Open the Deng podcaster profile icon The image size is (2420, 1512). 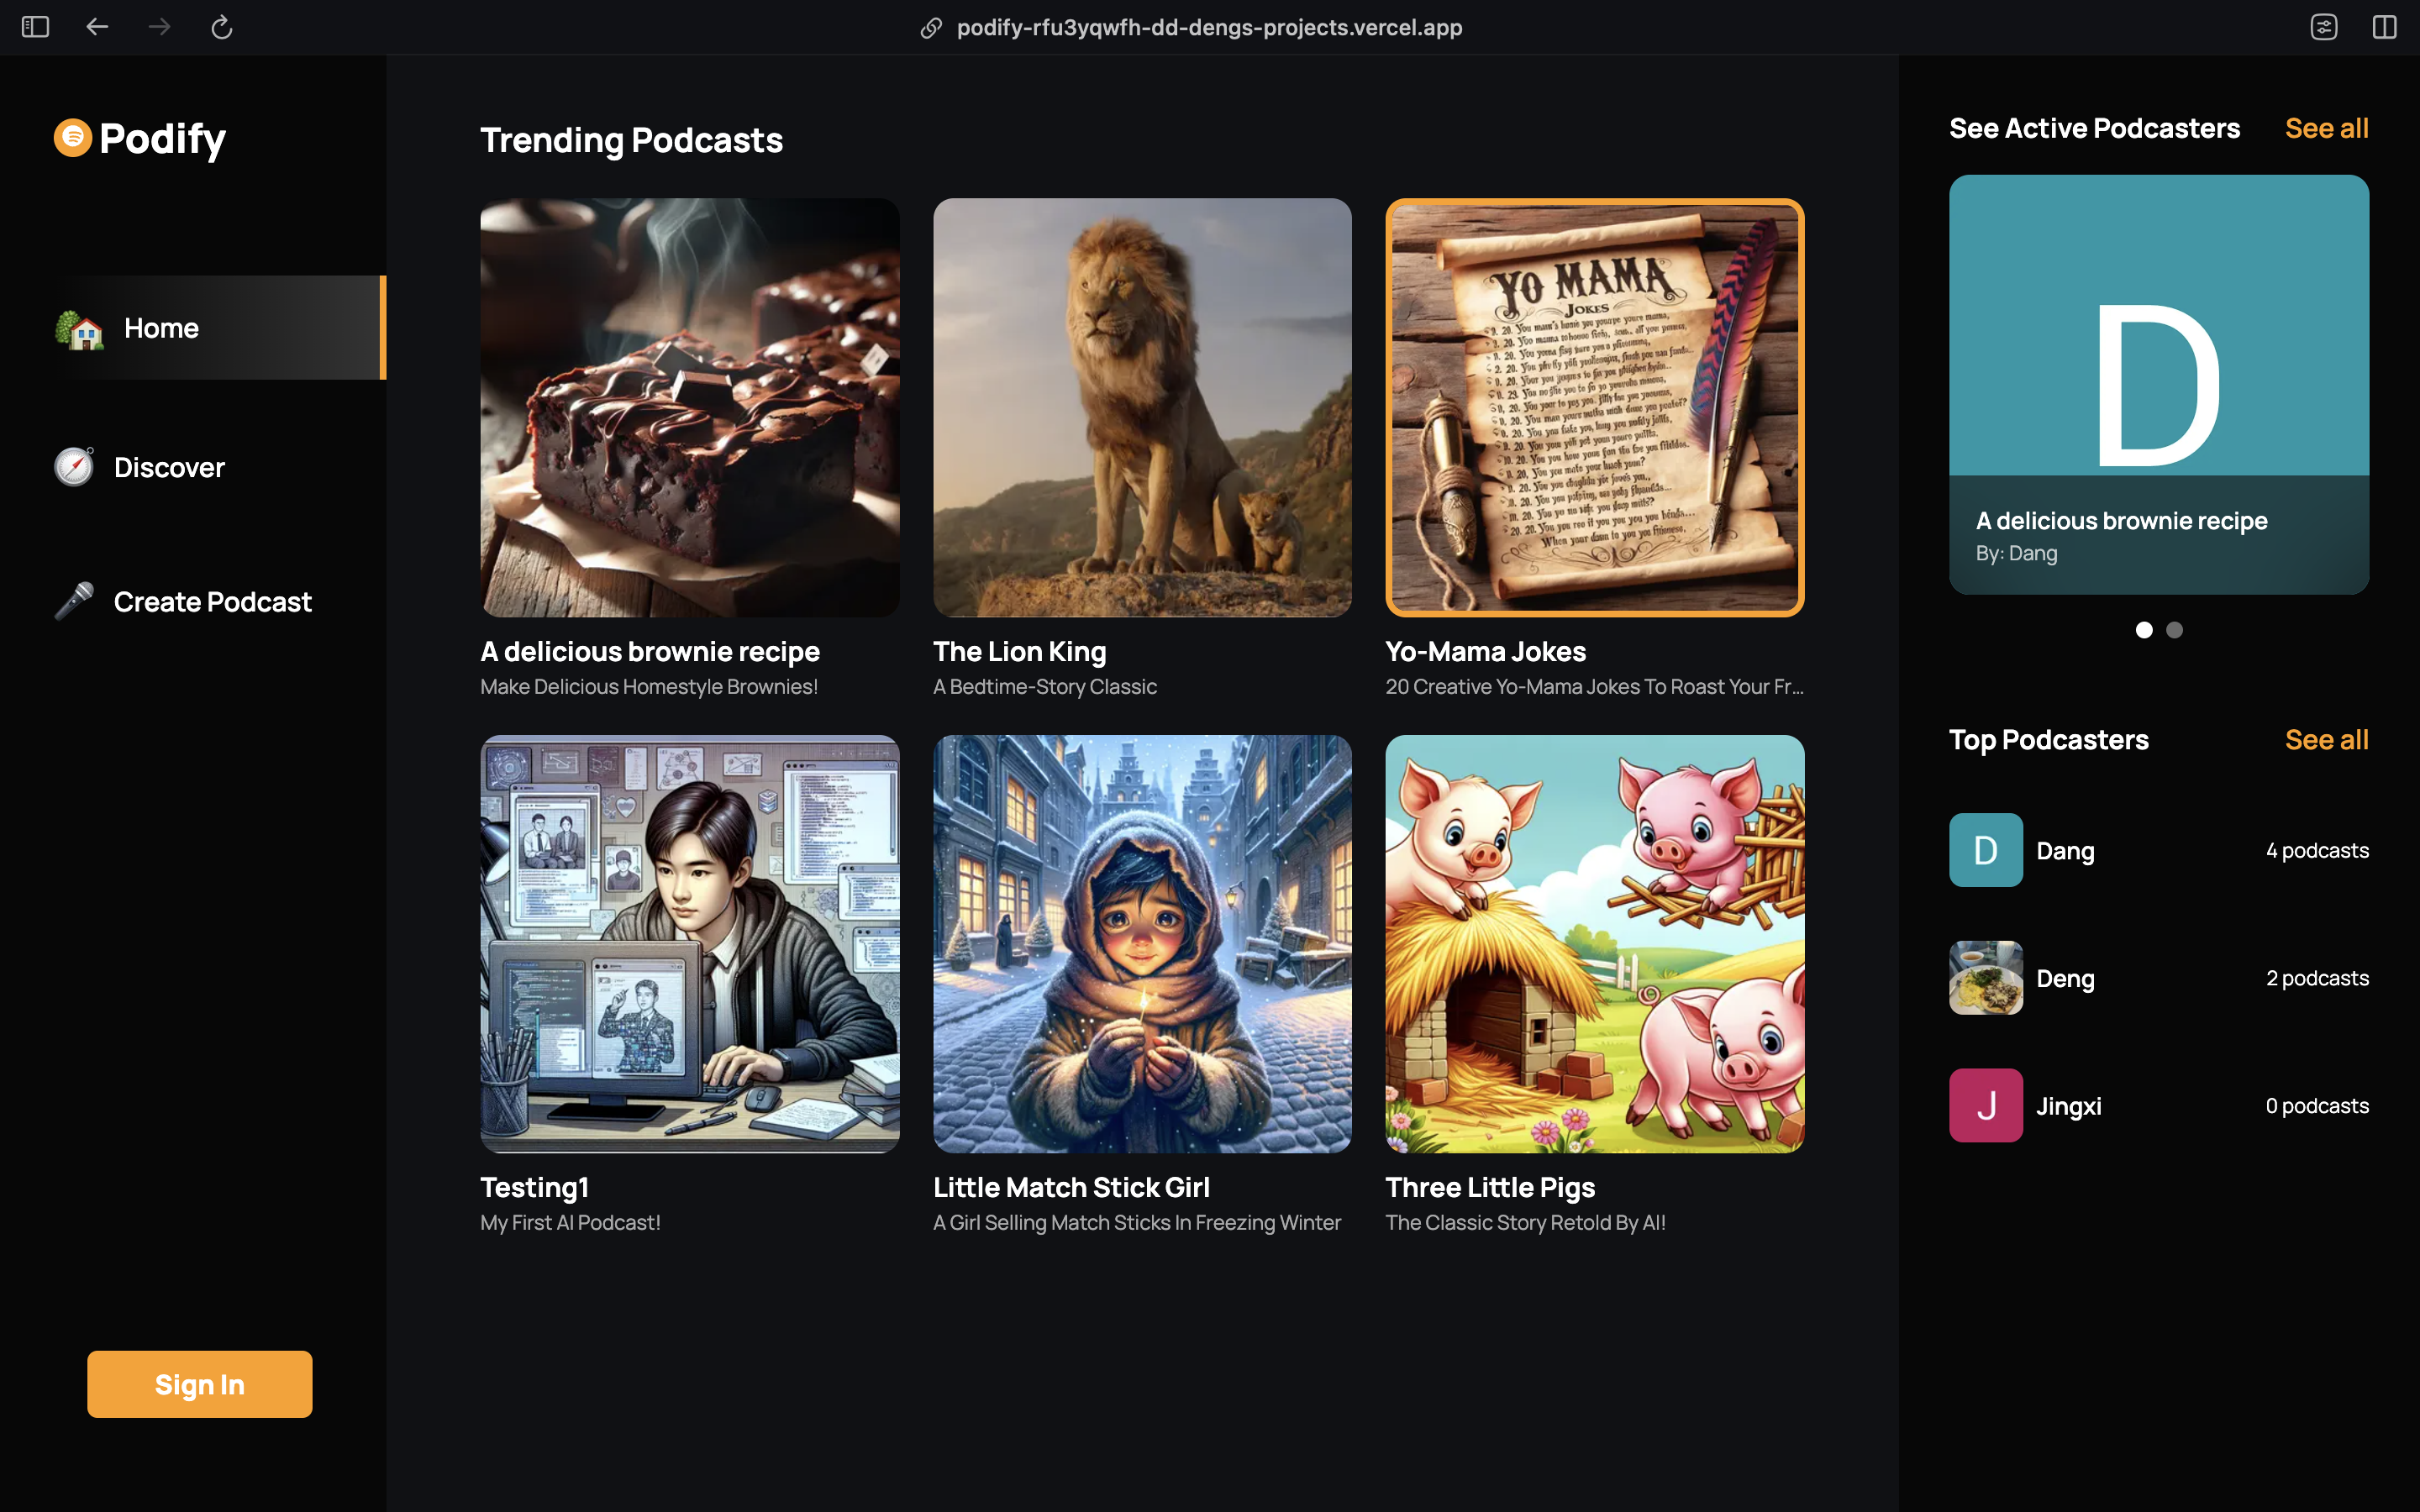1986,977
